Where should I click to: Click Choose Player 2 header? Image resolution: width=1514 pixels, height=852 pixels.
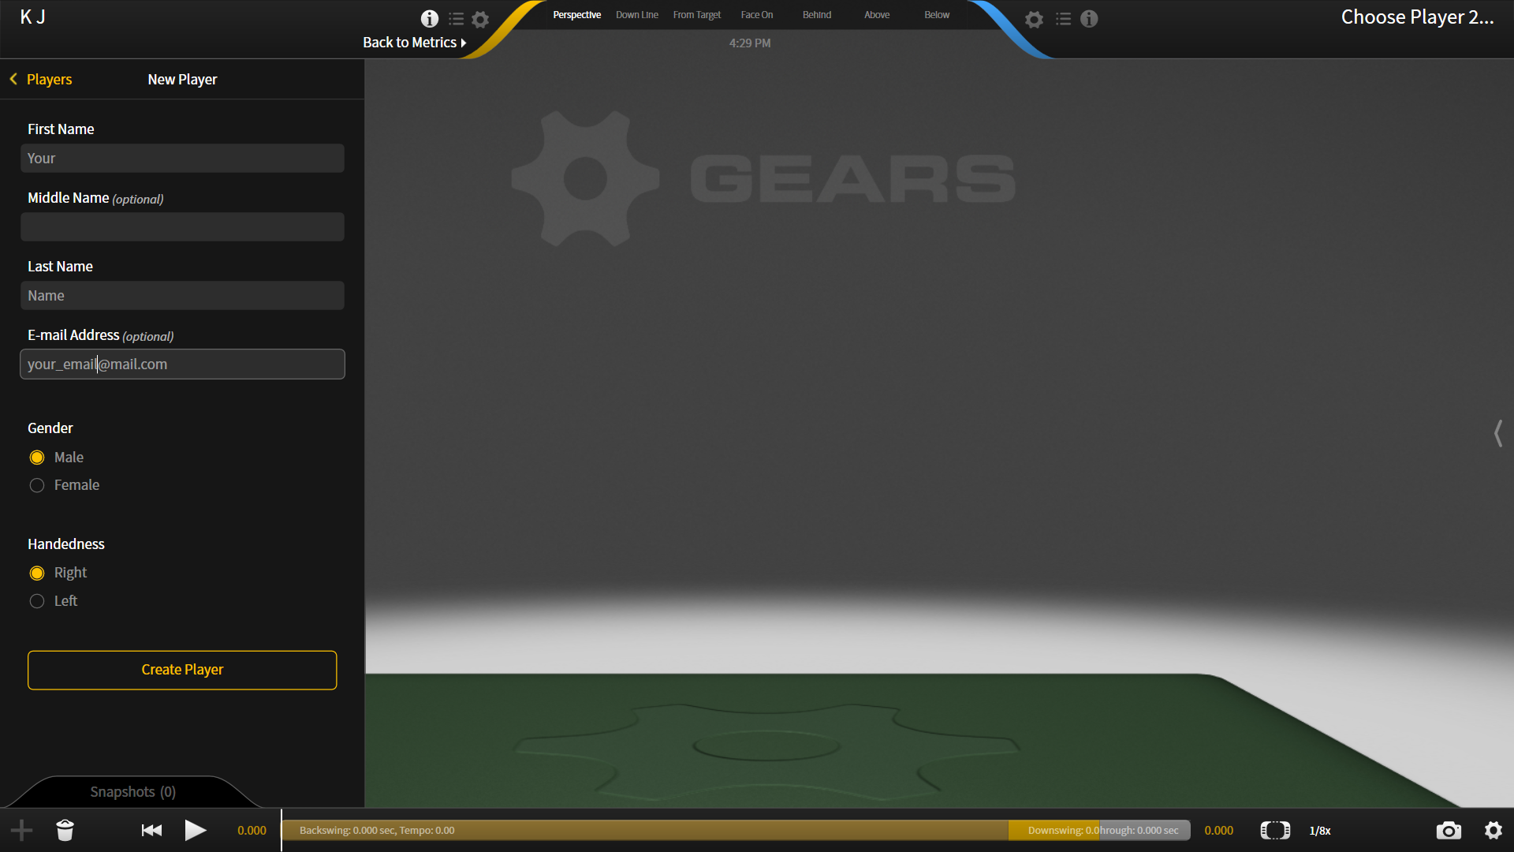pos(1418,17)
